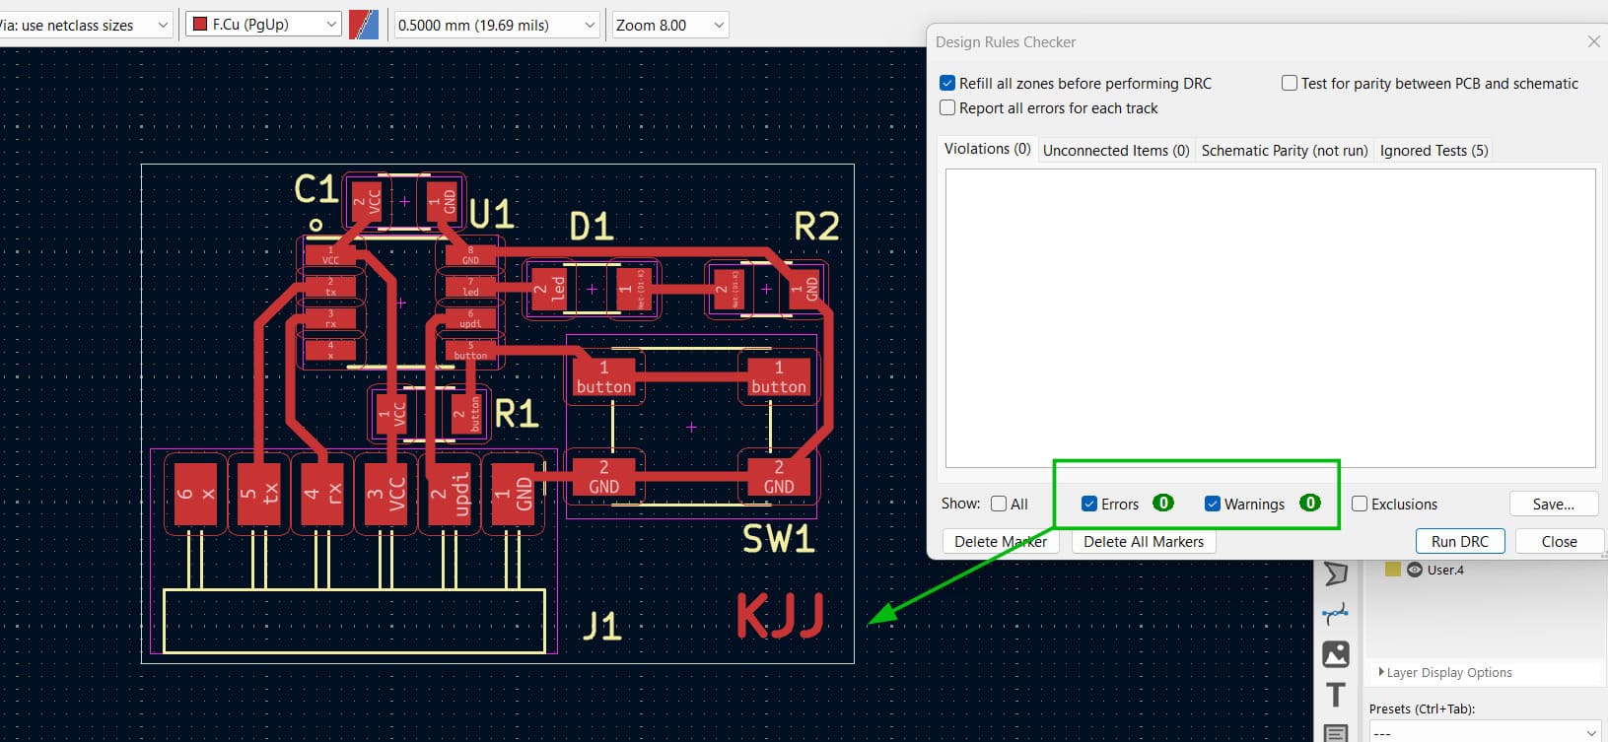Toggle visibility of User.4 layer
Image resolution: width=1608 pixels, height=742 pixels.
pyautogui.click(x=1415, y=570)
